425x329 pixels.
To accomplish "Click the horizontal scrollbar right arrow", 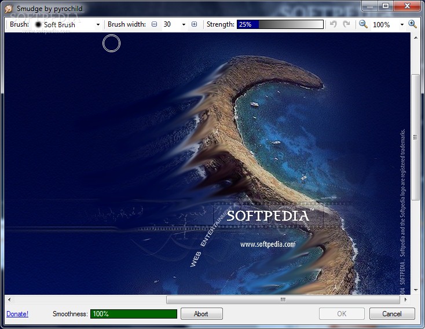I will [405, 299].
